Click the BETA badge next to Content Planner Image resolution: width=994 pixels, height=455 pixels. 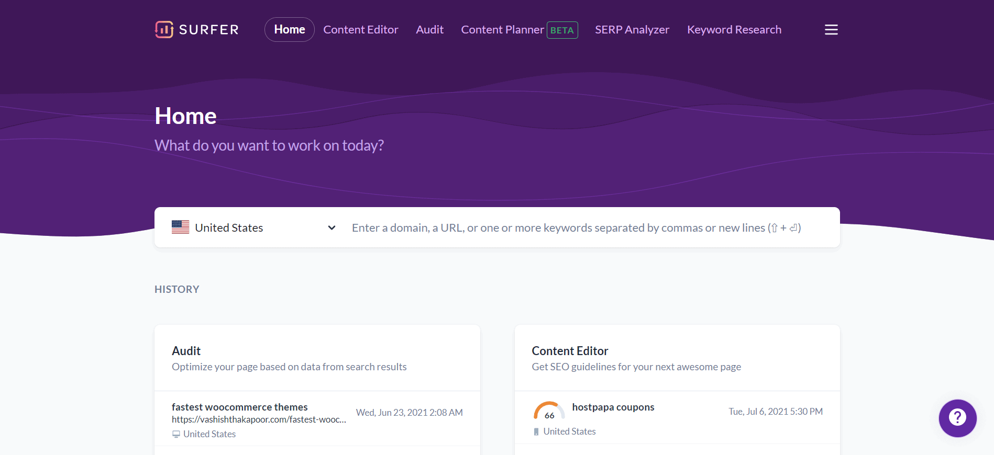point(562,30)
